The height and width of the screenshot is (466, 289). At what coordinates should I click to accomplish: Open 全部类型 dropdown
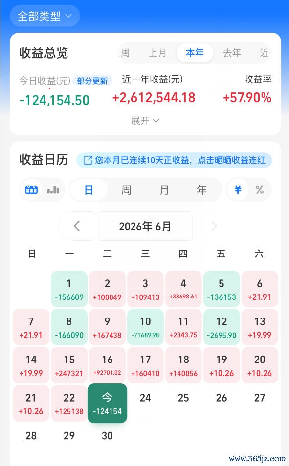44,16
